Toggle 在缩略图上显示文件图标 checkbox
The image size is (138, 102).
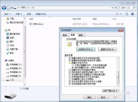coord(70,79)
